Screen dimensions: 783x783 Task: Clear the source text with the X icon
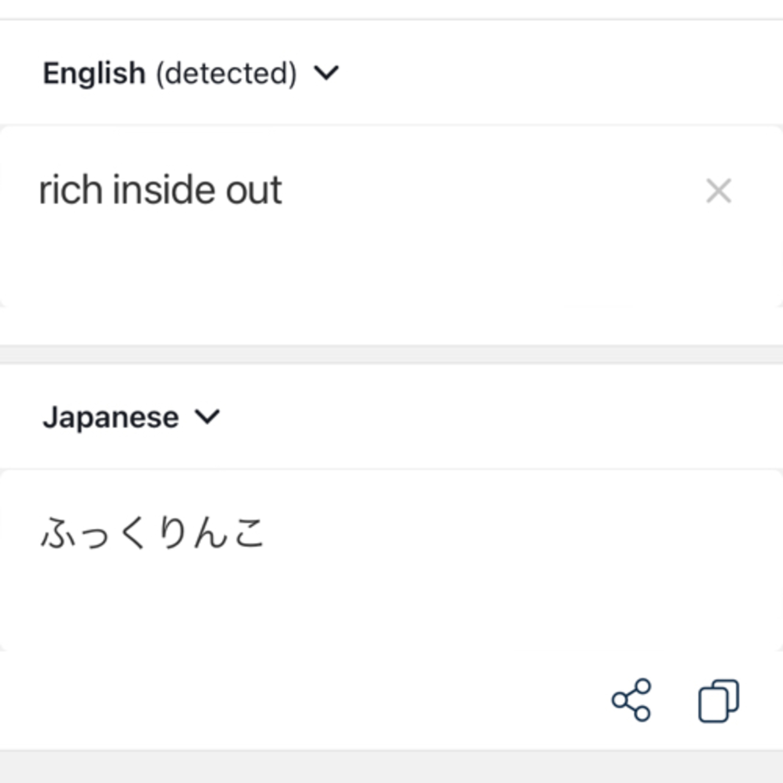[x=719, y=191]
